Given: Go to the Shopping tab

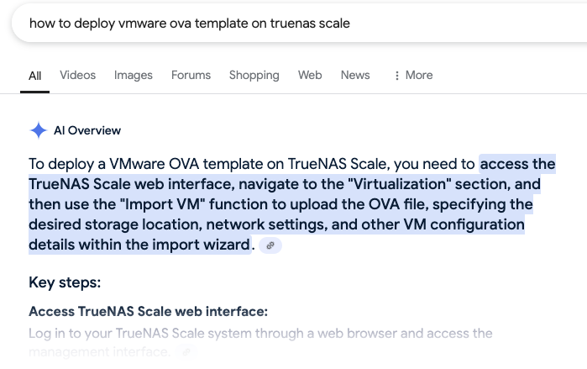Looking at the screenshot, I should [254, 76].
